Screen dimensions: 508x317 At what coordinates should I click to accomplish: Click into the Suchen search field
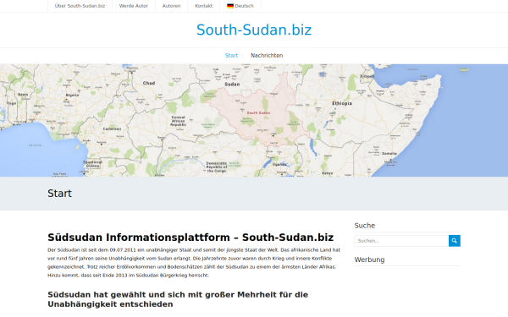click(x=401, y=241)
